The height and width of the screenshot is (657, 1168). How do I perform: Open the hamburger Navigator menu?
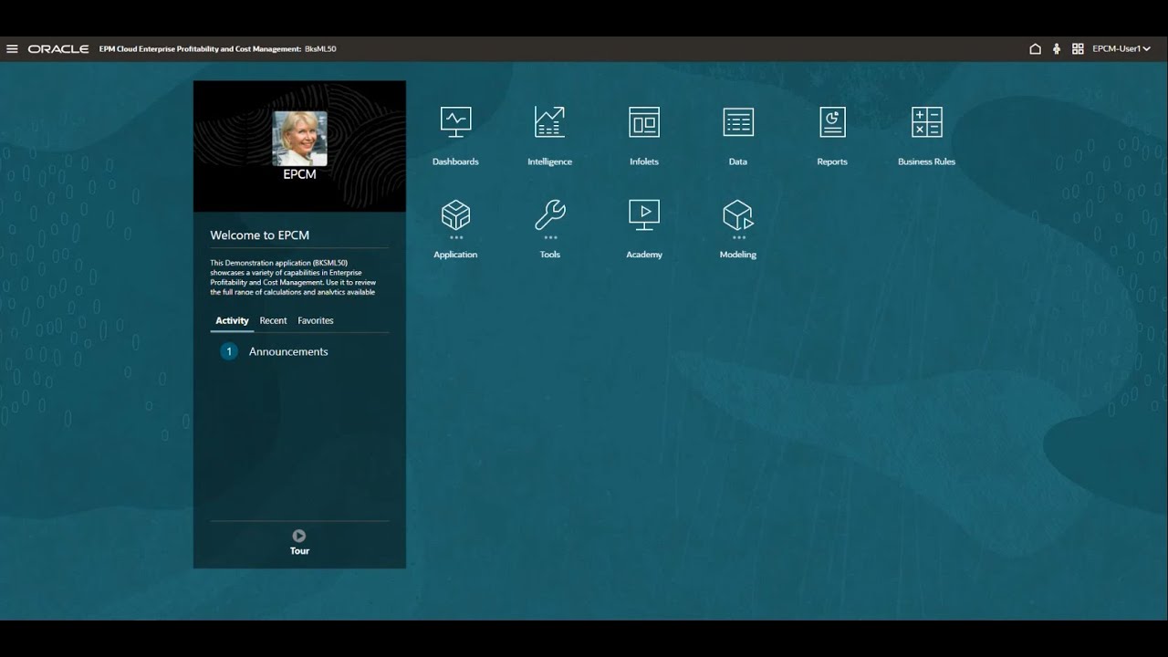12,49
